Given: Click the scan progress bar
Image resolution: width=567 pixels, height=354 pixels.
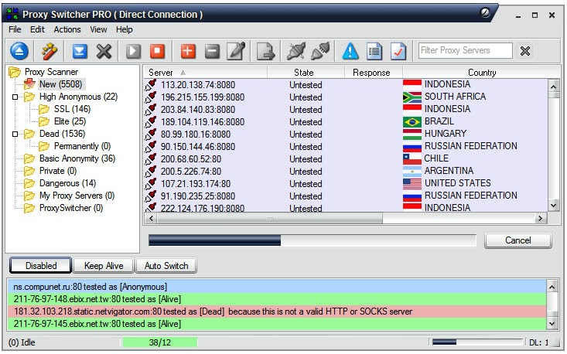Looking at the screenshot, I should tap(312, 240).
